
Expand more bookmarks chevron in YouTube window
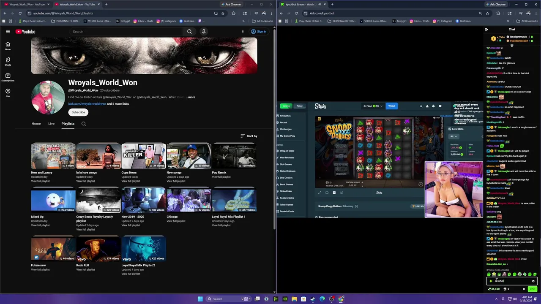point(243,21)
